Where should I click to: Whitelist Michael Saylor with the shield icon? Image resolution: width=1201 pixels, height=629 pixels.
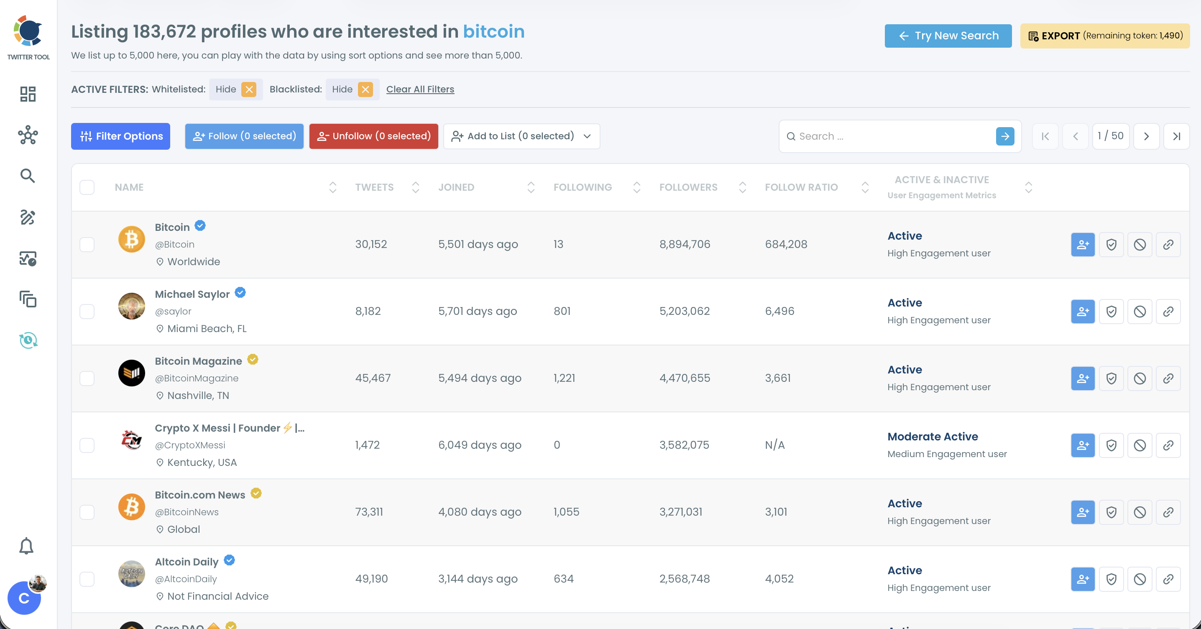(1111, 312)
